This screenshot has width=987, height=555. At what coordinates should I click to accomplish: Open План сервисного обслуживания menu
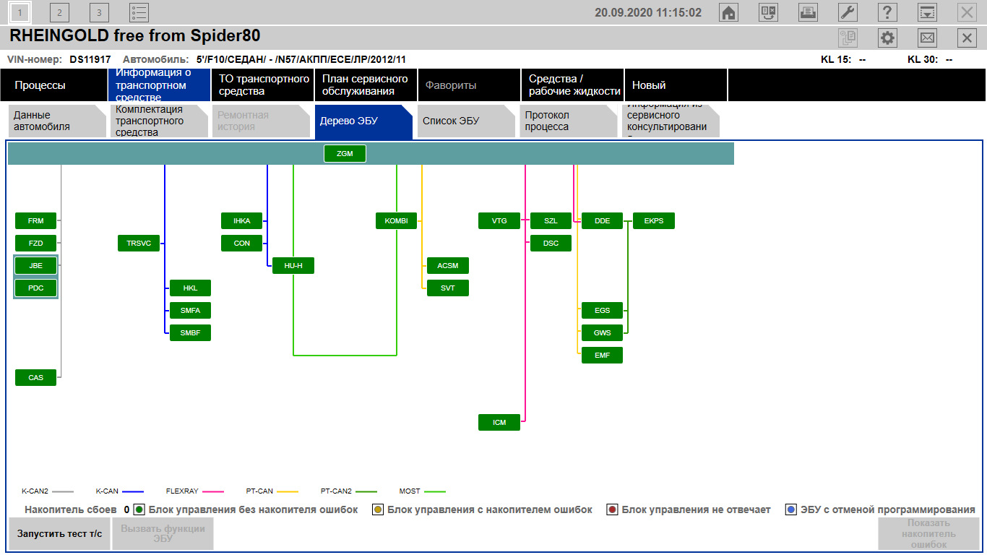point(366,85)
